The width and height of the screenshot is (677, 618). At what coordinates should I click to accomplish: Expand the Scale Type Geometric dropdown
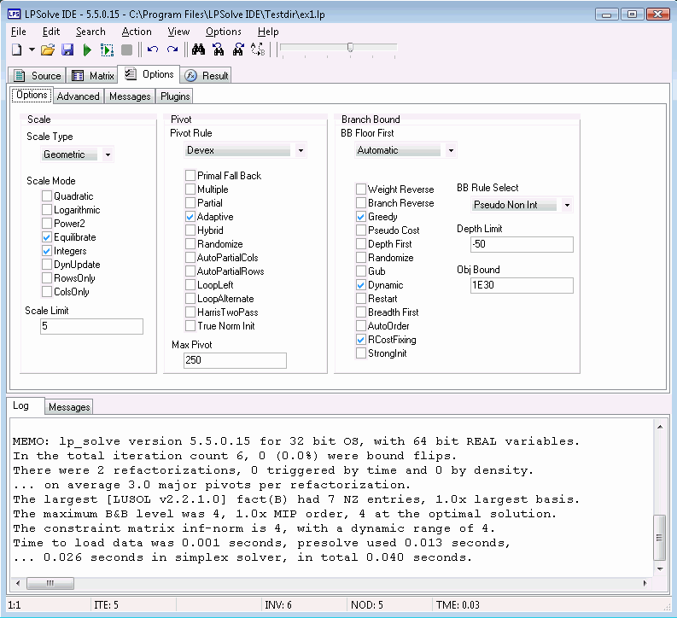(x=108, y=155)
